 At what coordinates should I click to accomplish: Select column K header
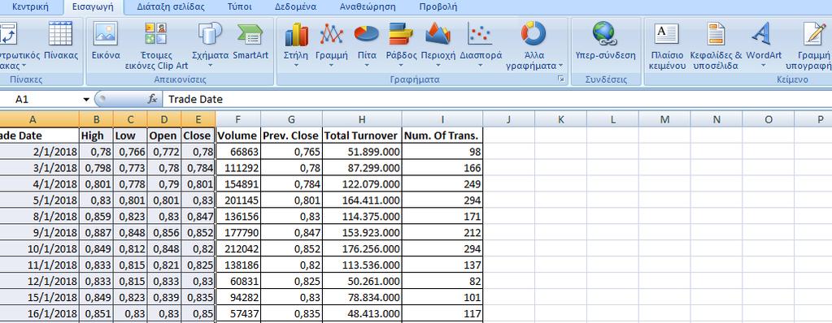(x=561, y=119)
